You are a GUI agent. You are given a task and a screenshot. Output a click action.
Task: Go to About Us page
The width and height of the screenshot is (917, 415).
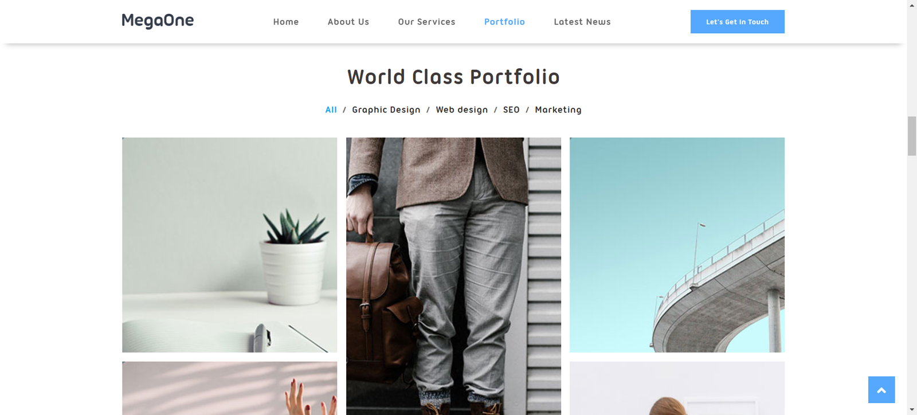click(x=348, y=22)
